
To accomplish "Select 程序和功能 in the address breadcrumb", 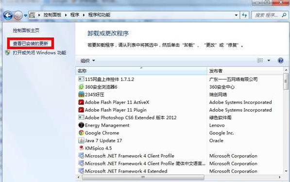I will [x=99, y=15].
